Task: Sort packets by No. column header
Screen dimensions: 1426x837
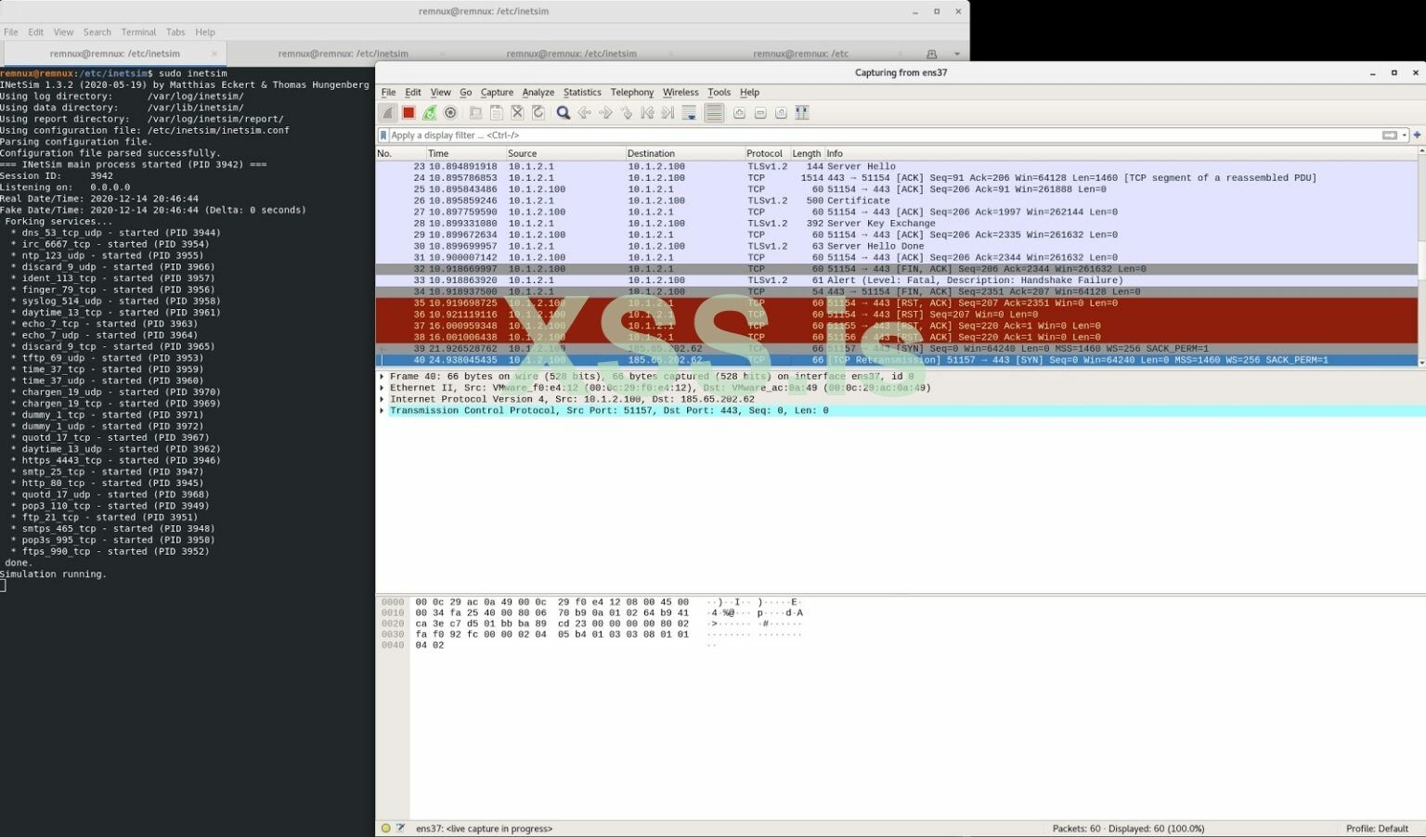Action: pyautogui.click(x=400, y=153)
